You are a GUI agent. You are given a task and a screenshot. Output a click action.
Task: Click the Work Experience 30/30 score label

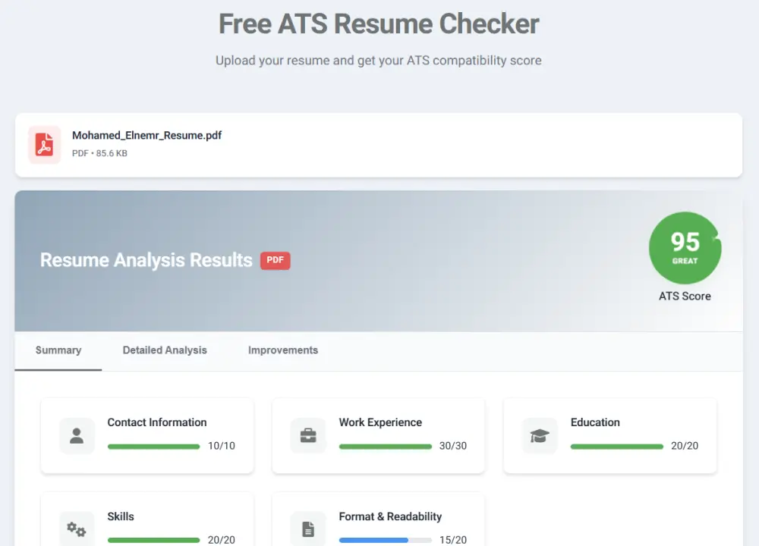(x=453, y=447)
